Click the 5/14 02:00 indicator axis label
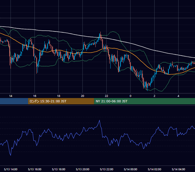Viewport: 195px width, 172px height. coord(154,169)
